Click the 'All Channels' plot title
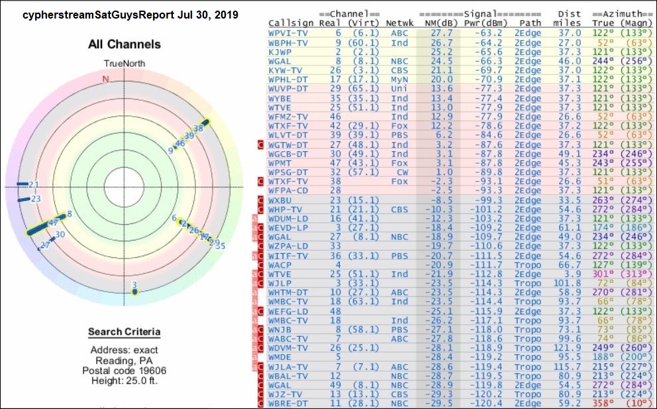657x409 pixels. (x=125, y=44)
